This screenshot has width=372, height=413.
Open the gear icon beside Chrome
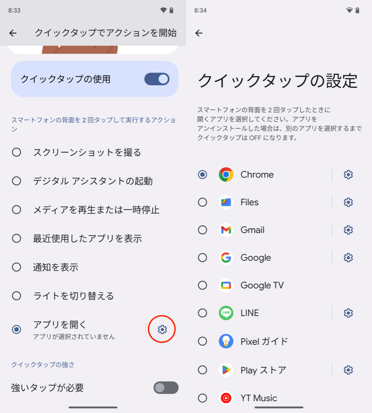(348, 175)
